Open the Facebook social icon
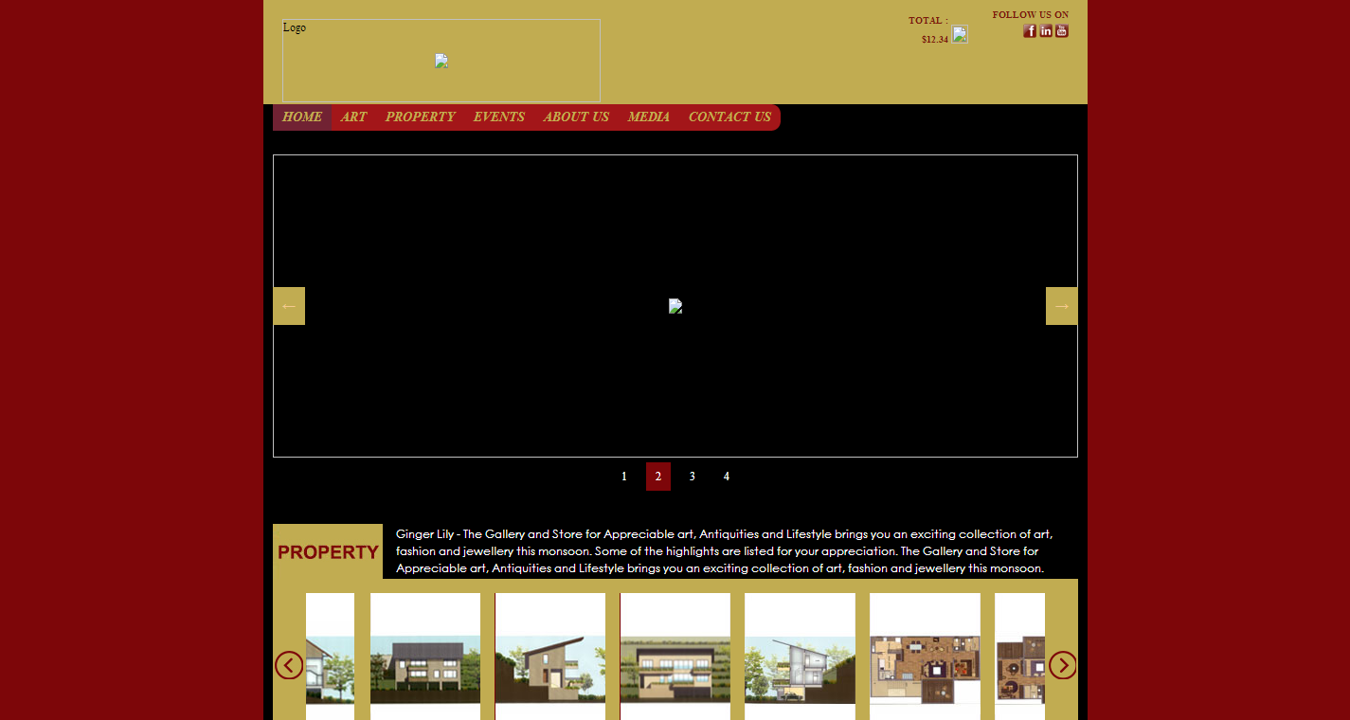This screenshot has height=720, width=1350. 1030,31
